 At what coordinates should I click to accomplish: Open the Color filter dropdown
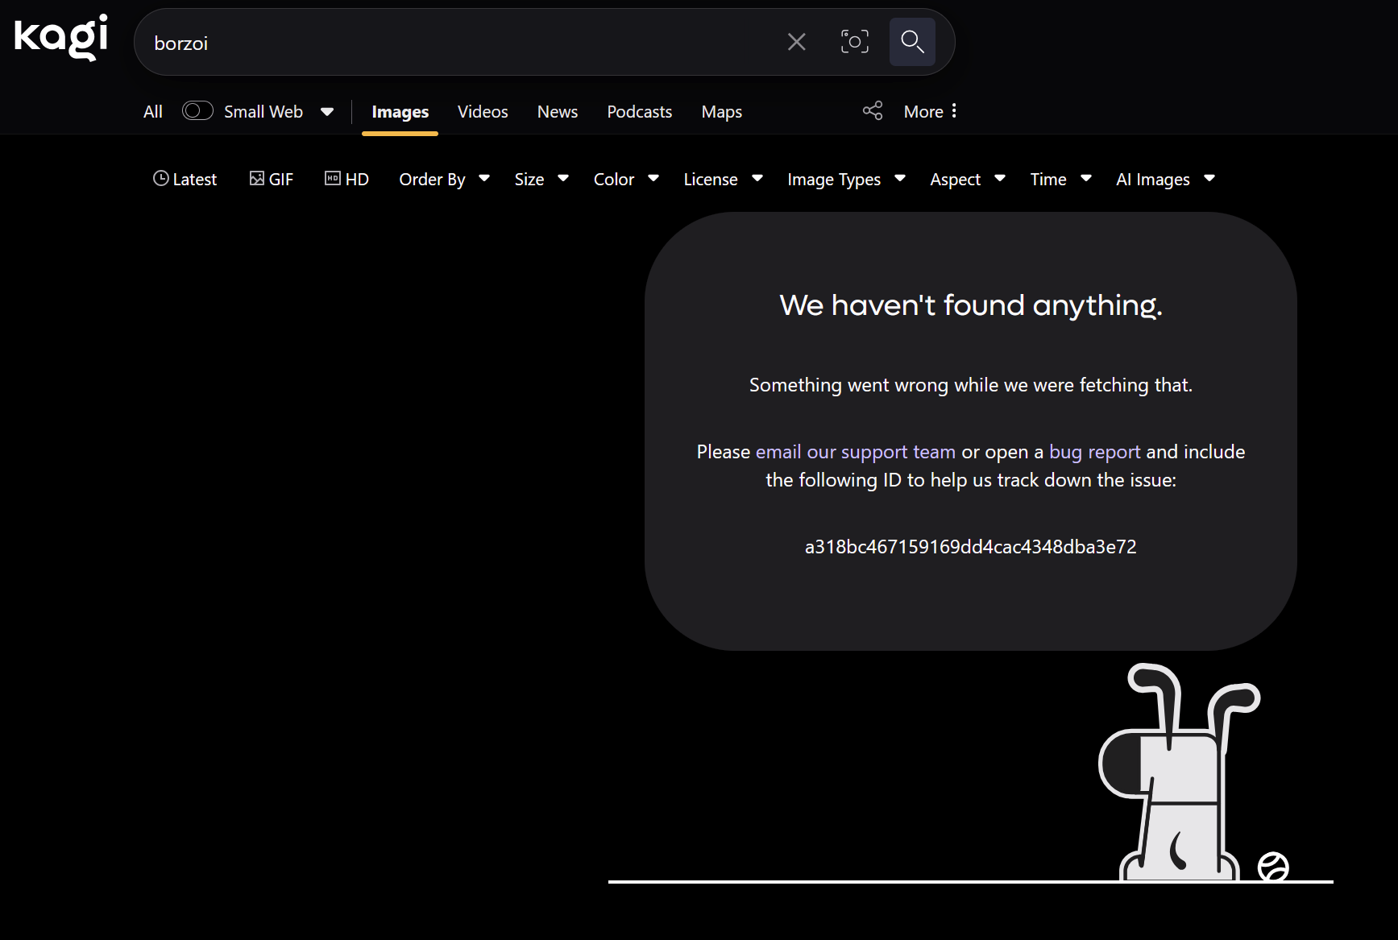pos(626,179)
